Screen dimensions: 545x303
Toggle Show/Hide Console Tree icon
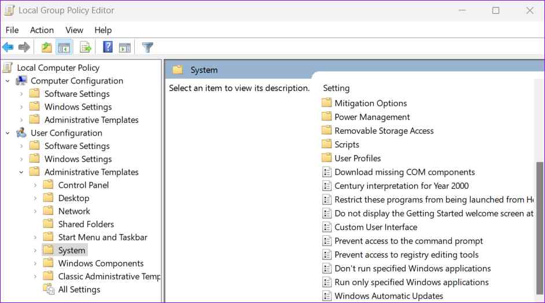(x=64, y=48)
